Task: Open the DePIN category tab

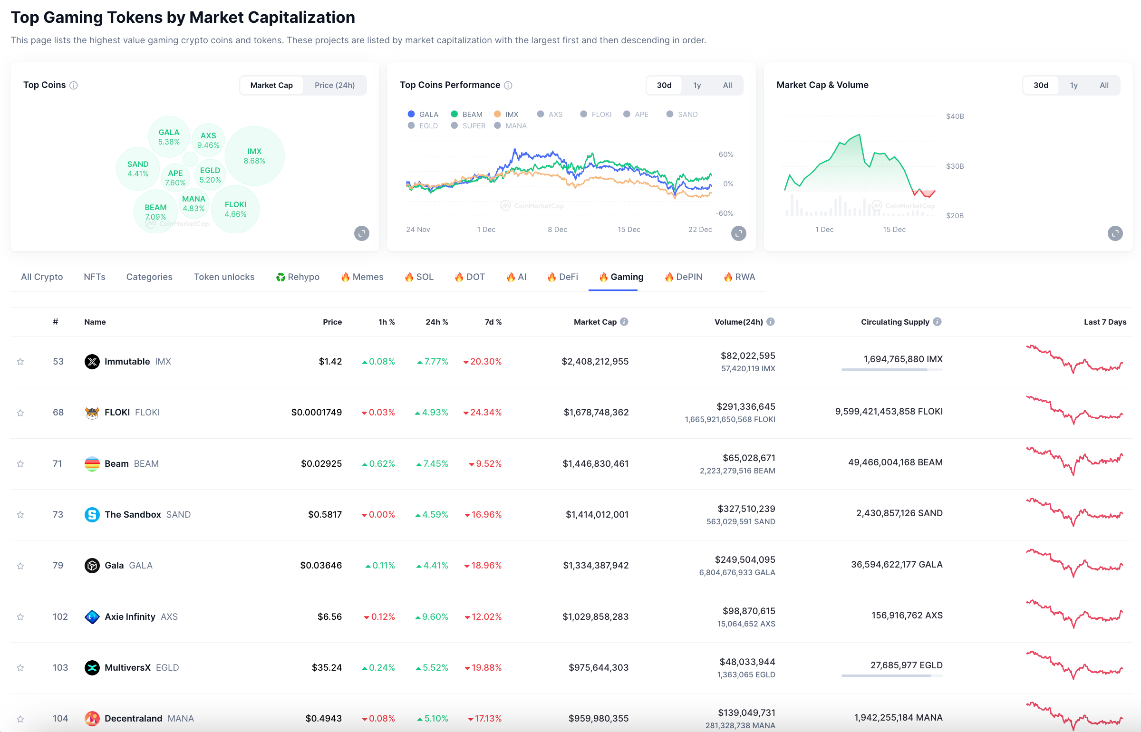Action: [683, 277]
